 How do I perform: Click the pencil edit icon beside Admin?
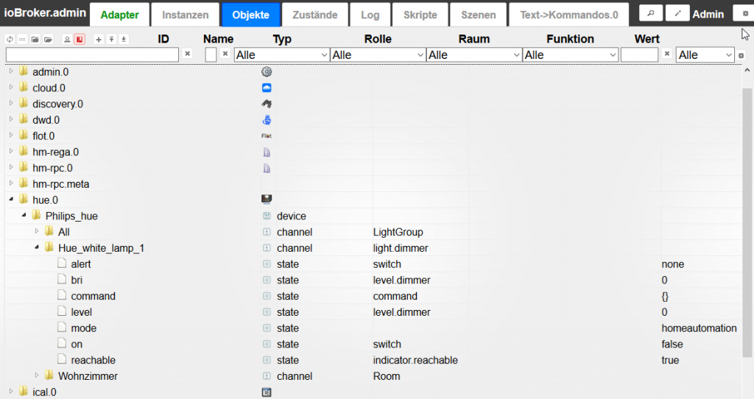(677, 13)
